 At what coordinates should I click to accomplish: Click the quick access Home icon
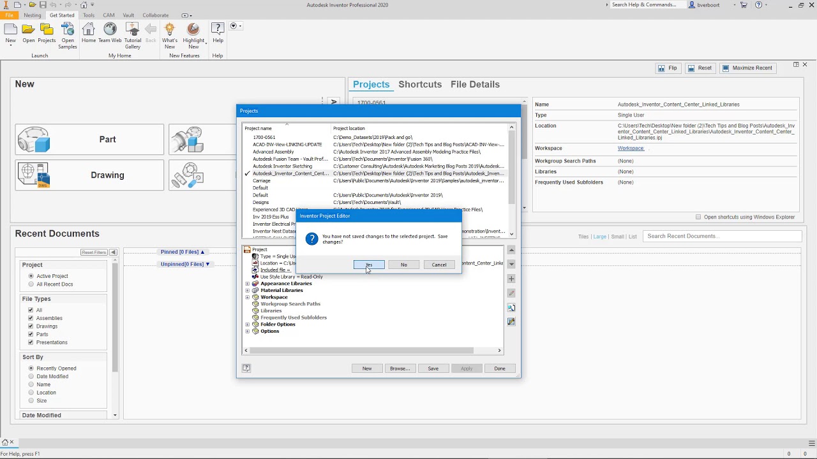coord(84,4)
